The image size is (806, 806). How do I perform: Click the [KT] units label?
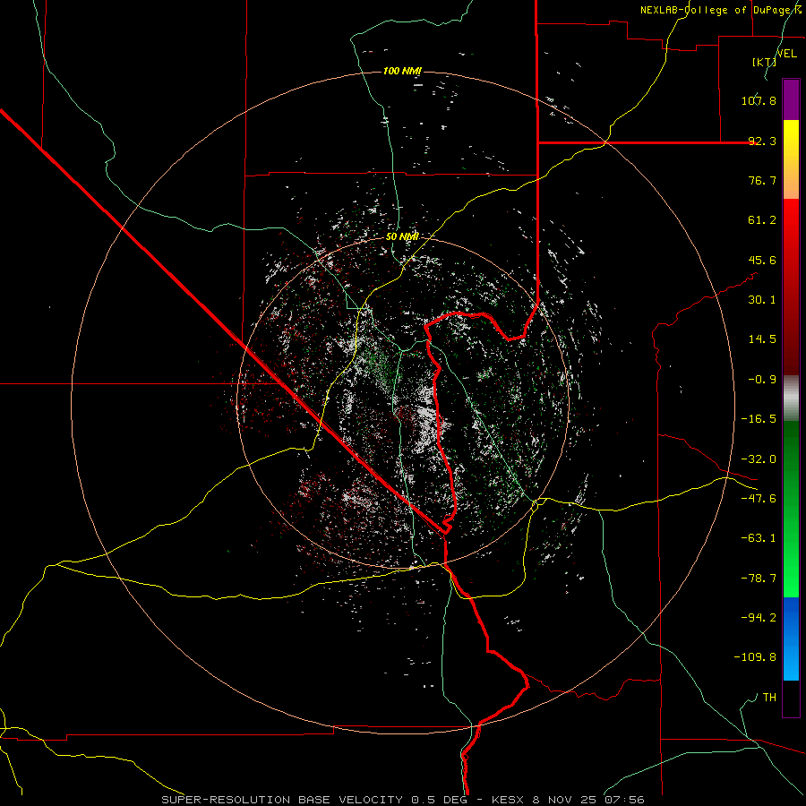[765, 62]
